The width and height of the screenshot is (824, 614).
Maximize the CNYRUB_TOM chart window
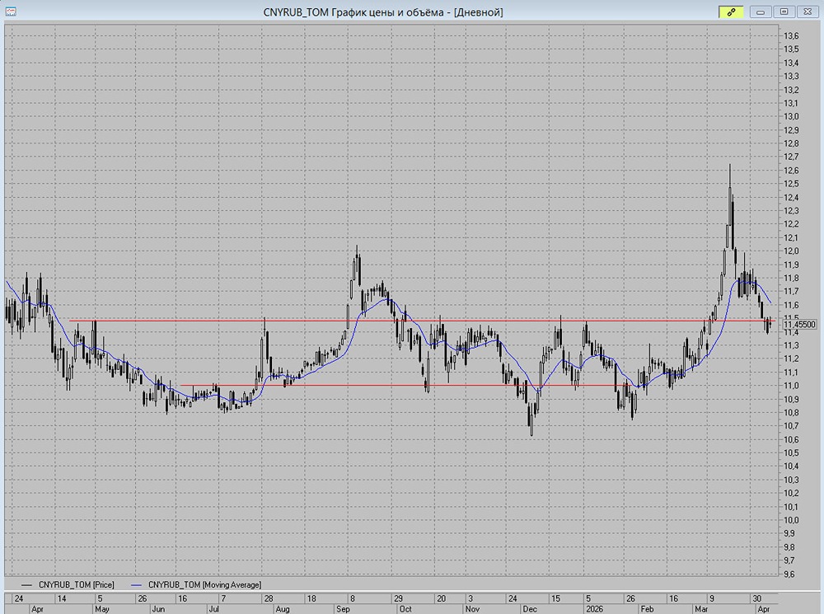click(x=784, y=12)
